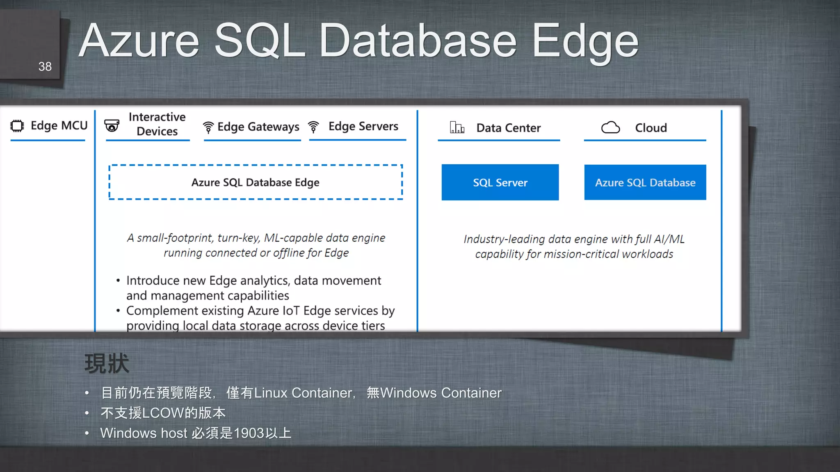Screen dimensions: 840x472
Task: Click the 'Data Center' heading
Action: pyautogui.click(x=509, y=128)
